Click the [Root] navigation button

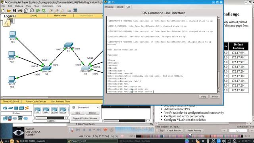[34, 15]
